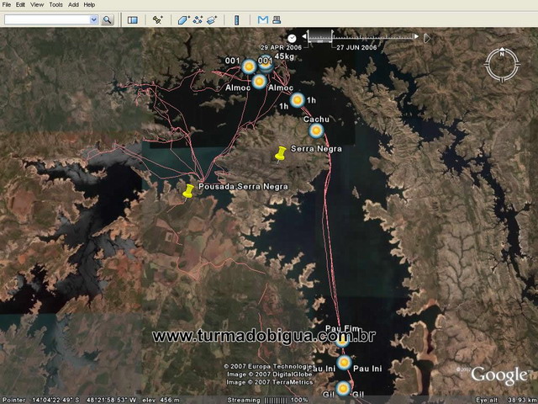The width and height of the screenshot is (538, 404).
Task: Play the time animation
Action: [427, 38]
